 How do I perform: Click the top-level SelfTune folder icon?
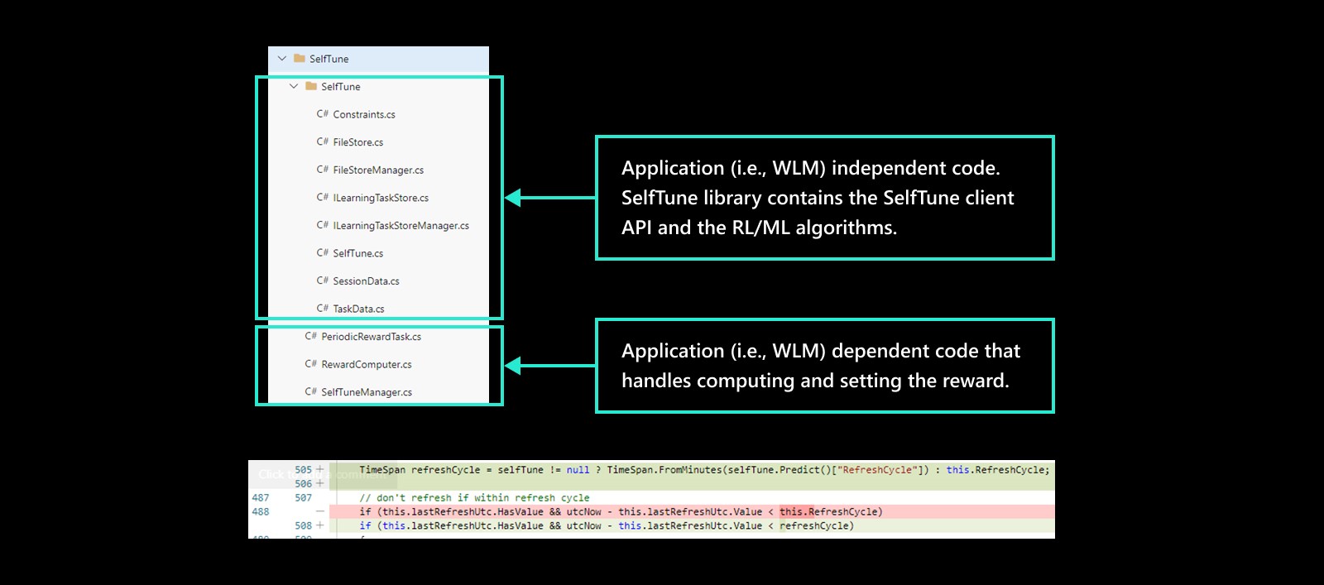click(x=300, y=59)
